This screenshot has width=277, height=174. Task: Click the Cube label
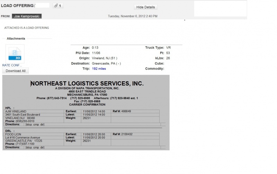159,63
